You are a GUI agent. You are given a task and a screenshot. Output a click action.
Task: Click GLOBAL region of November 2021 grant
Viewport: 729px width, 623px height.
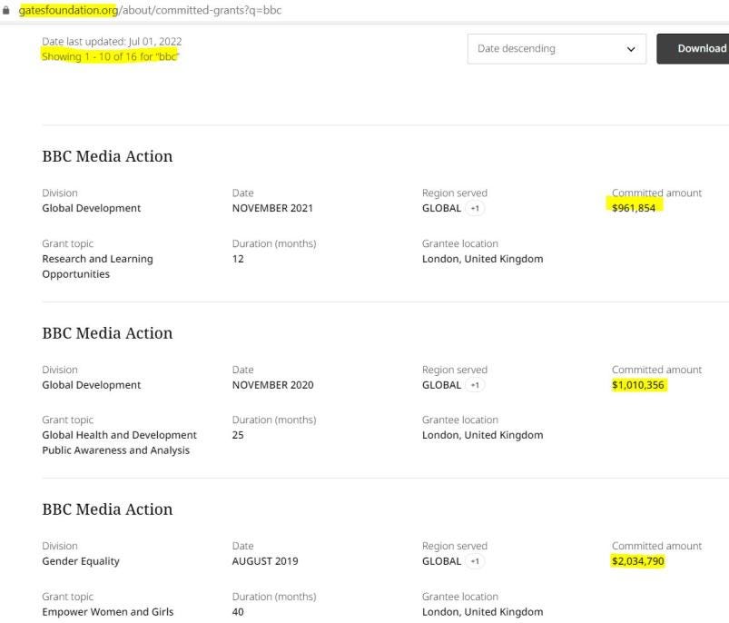coord(442,208)
